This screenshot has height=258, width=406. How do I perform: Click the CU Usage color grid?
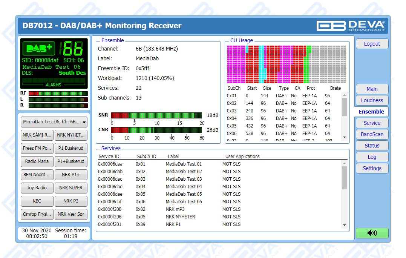[286, 64]
